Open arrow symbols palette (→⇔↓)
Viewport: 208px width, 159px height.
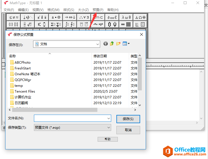pos(70,17)
